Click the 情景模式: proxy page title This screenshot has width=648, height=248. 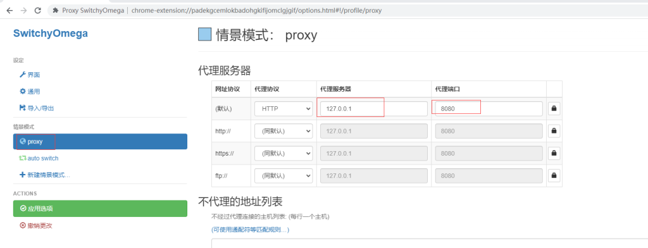click(x=266, y=35)
